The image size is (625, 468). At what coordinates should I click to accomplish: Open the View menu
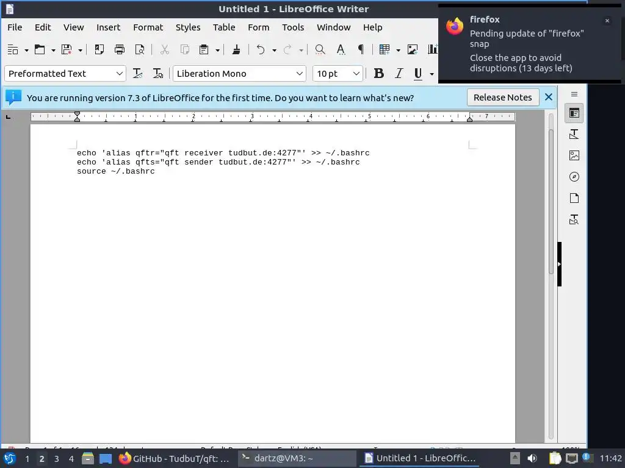[73, 27]
